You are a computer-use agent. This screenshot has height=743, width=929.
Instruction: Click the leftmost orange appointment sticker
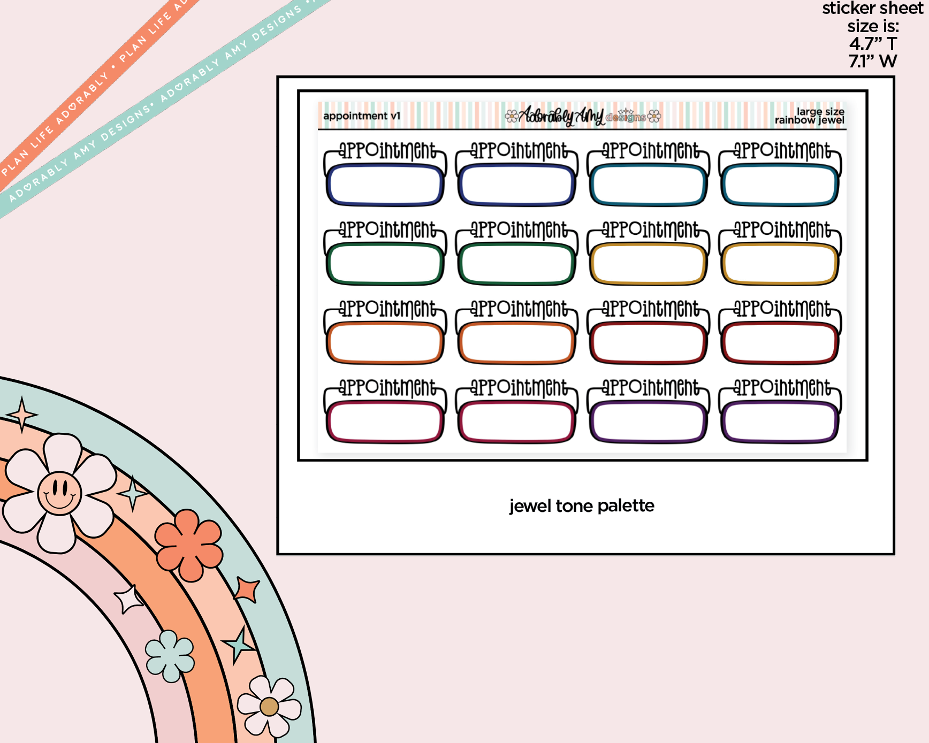(385, 332)
